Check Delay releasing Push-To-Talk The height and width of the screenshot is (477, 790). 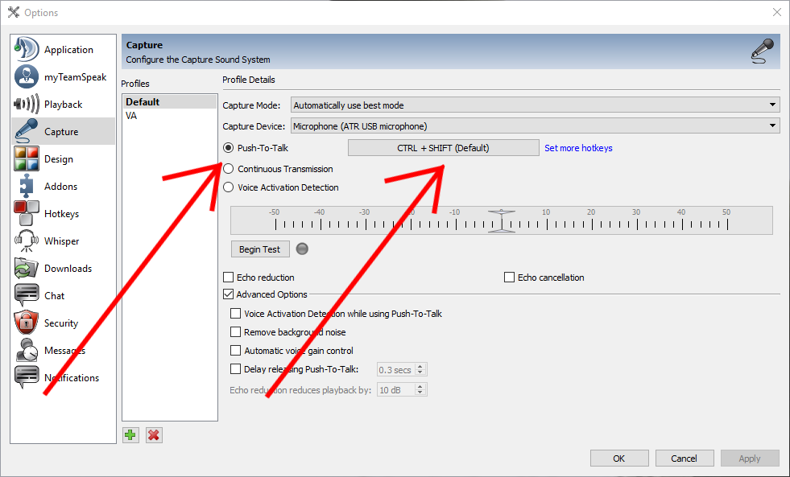[235, 369]
